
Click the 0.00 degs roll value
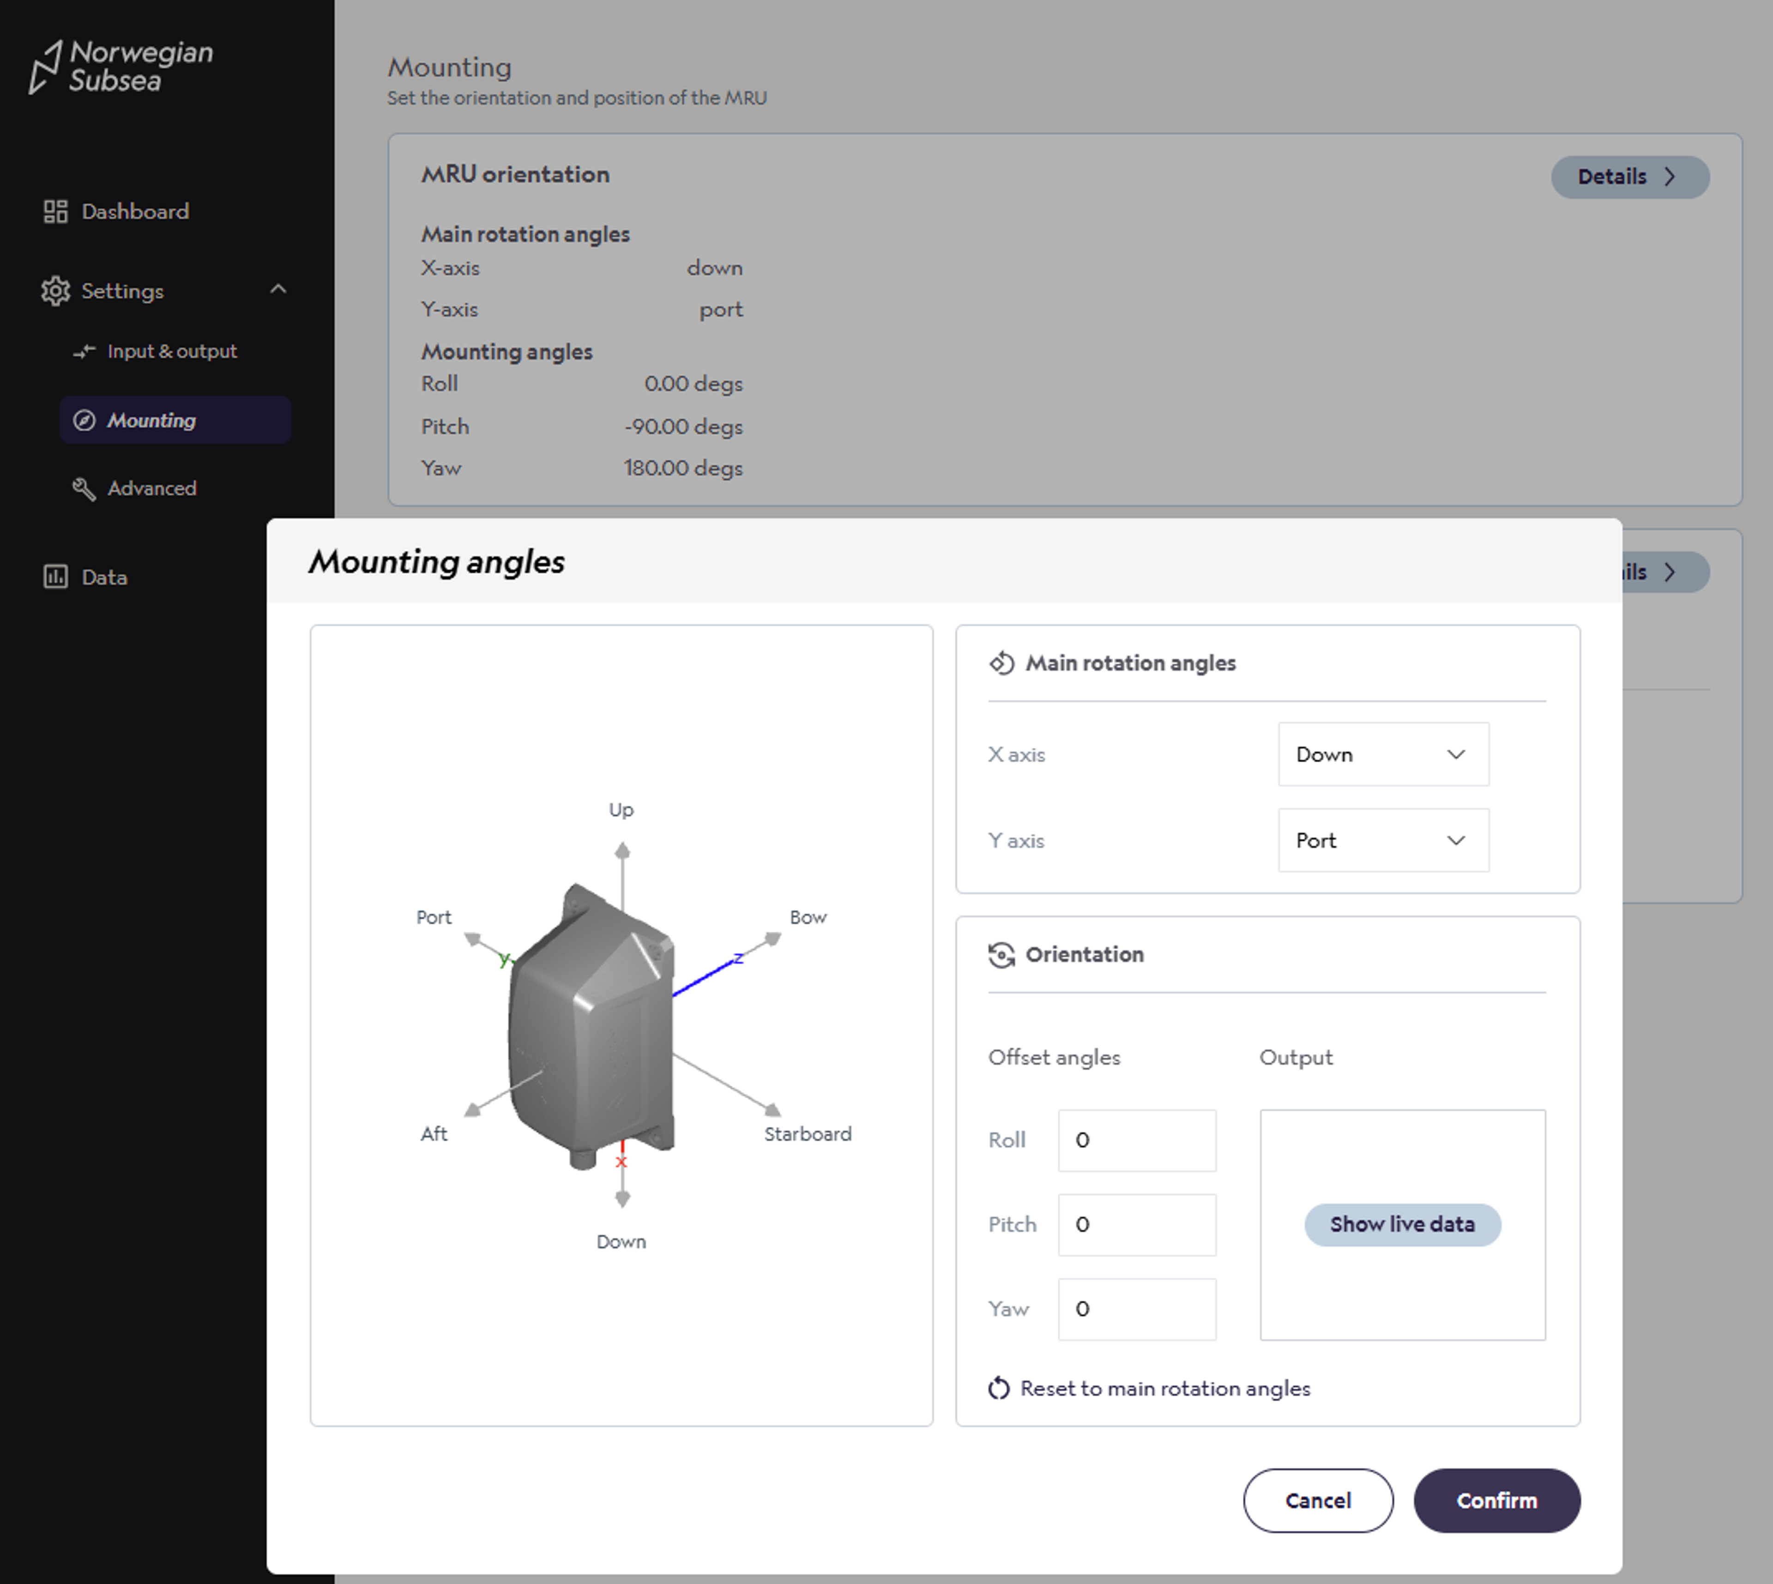694,384
